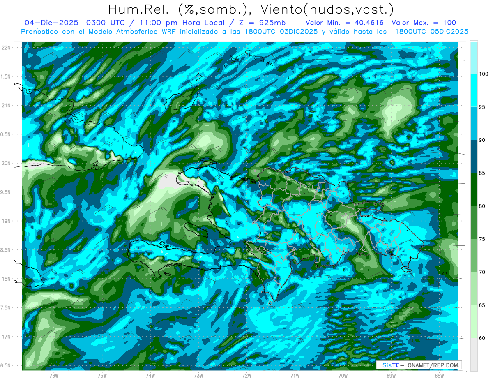Click the '65' colorbar value
This screenshot has width=493, height=381.
coord(483,305)
